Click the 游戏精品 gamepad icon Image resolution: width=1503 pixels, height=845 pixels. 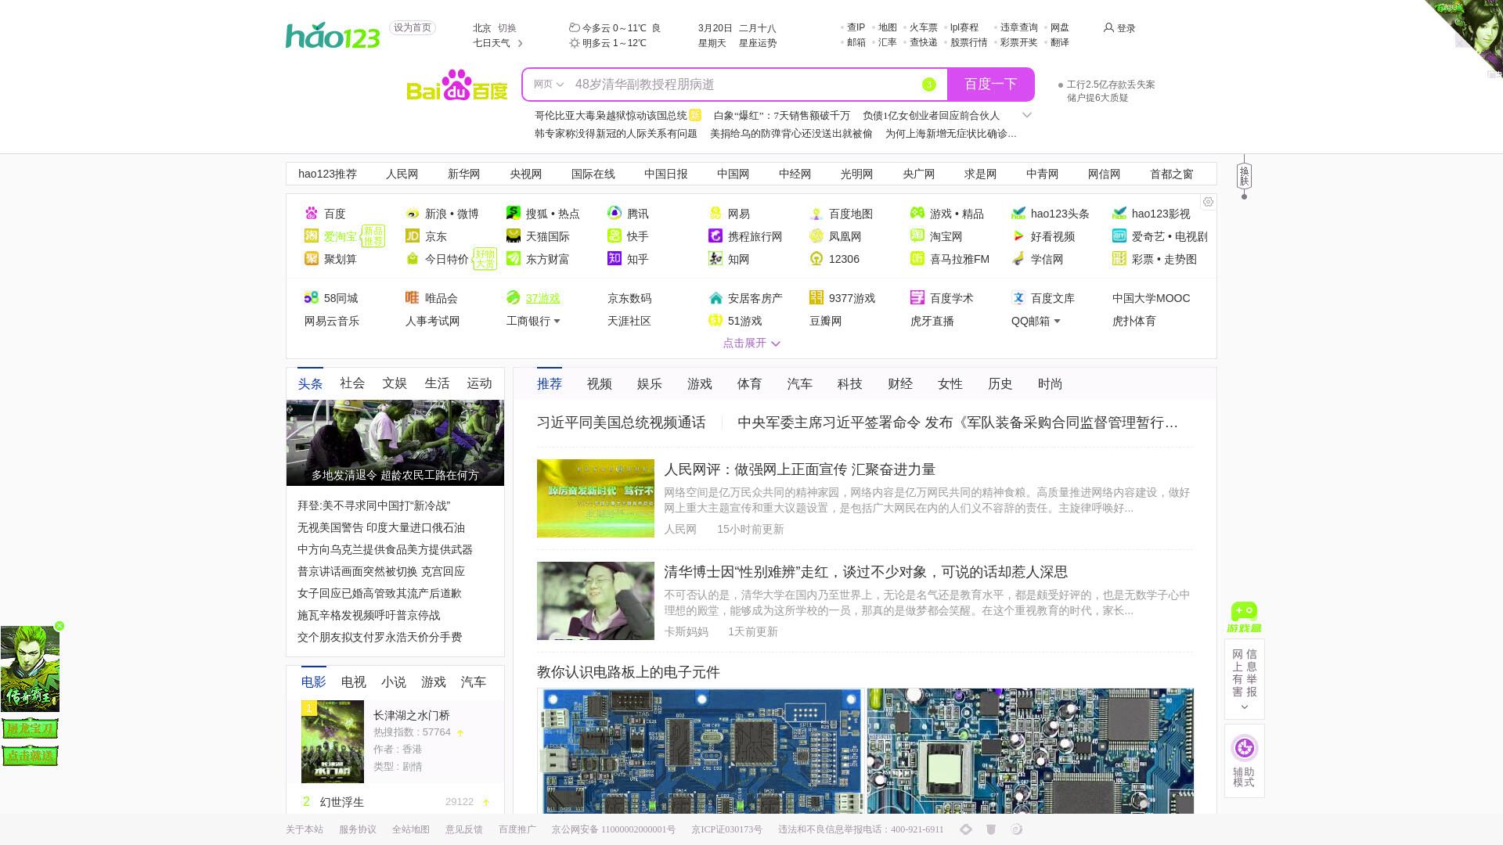coord(917,213)
